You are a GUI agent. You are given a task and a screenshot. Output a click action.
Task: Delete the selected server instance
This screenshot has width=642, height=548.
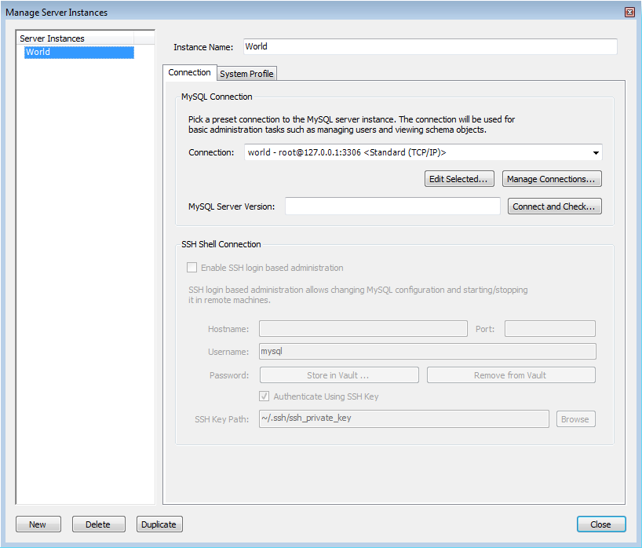coord(98,524)
